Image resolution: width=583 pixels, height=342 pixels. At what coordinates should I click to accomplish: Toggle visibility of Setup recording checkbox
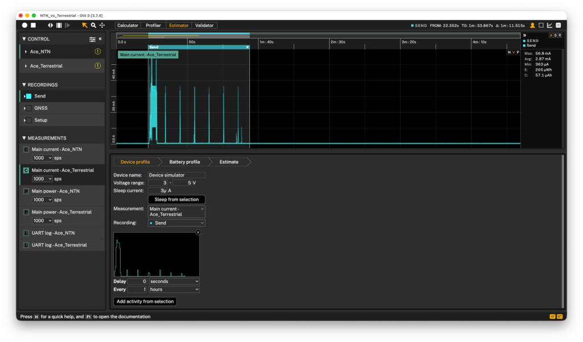point(29,121)
